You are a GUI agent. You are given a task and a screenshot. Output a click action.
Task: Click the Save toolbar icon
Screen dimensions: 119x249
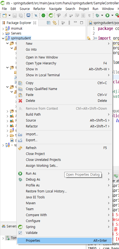click(x=15, y=15)
